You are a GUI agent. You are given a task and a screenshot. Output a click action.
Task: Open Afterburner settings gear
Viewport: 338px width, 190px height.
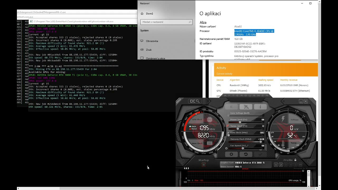click(x=231, y=154)
